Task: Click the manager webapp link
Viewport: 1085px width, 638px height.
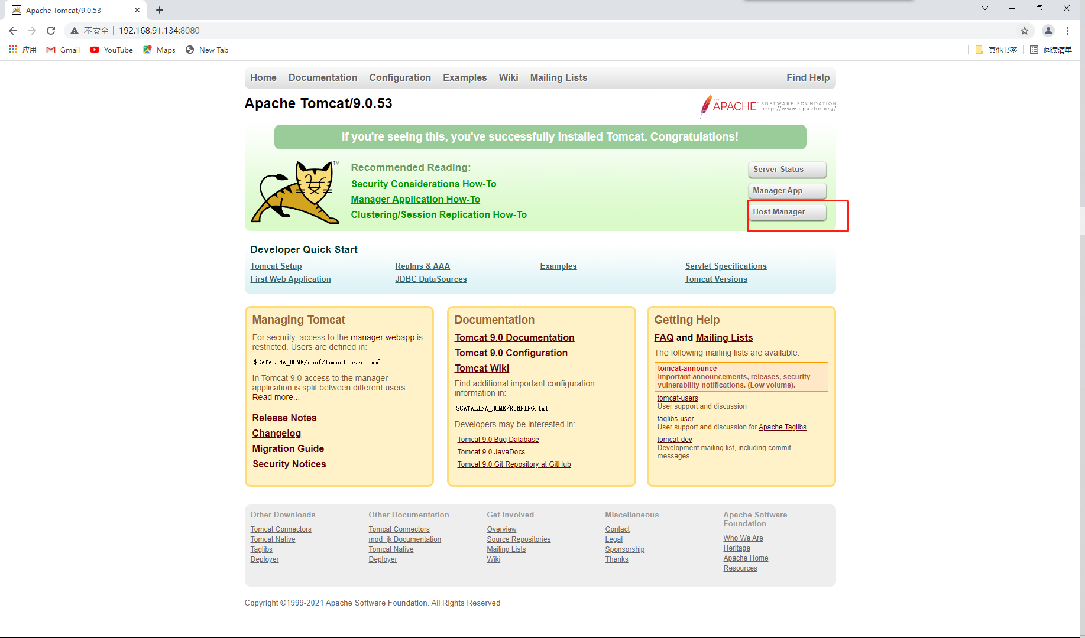Action: (383, 338)
